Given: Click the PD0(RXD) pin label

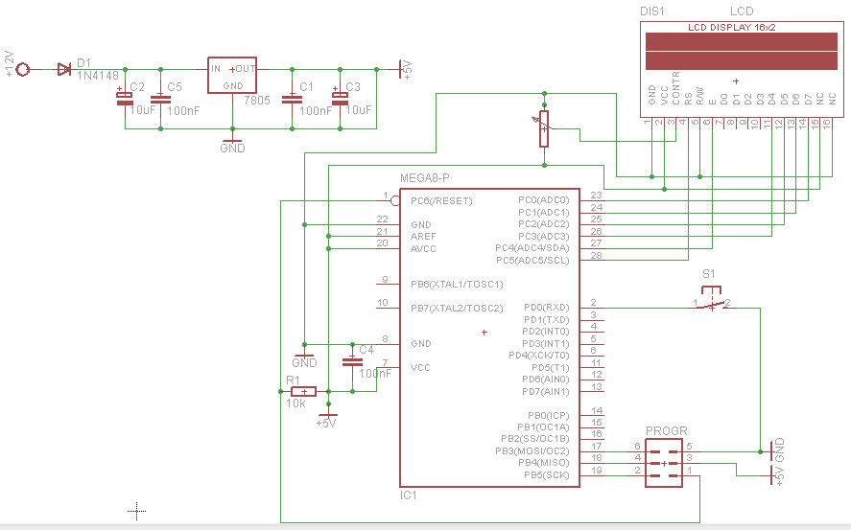Looking at the screenshot, I should [547, 308].
